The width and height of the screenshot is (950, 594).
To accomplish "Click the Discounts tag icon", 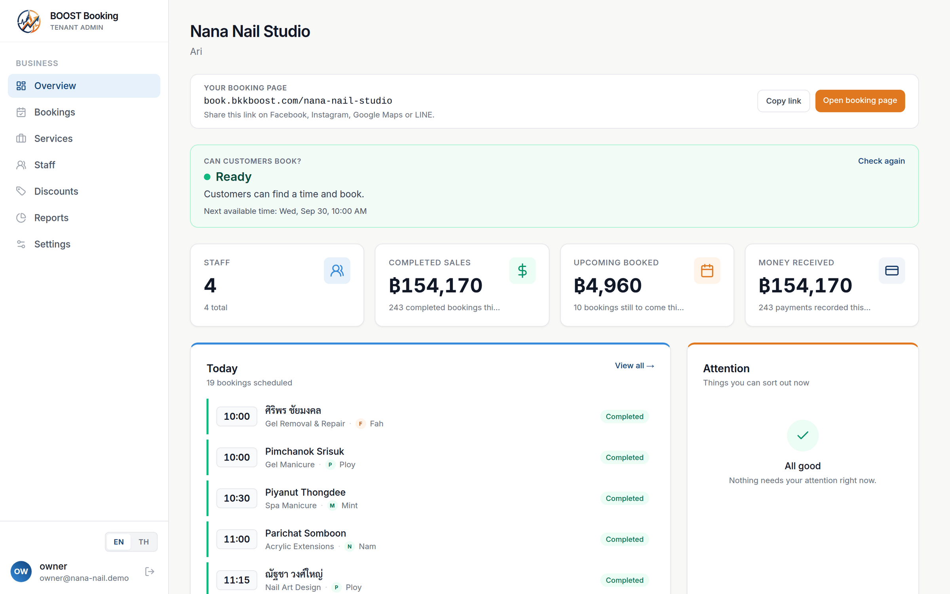I will pos(21,191).
